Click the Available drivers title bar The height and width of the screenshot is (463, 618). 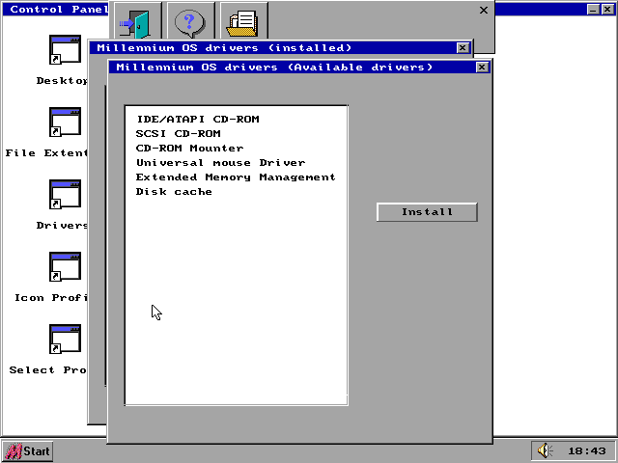click(x=292, y=68)
